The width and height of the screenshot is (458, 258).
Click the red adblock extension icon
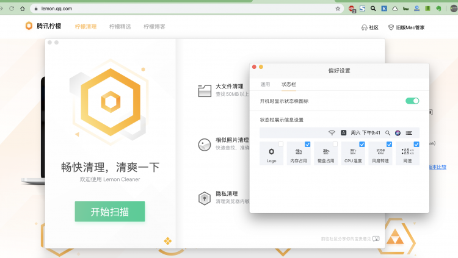[351, 9]
